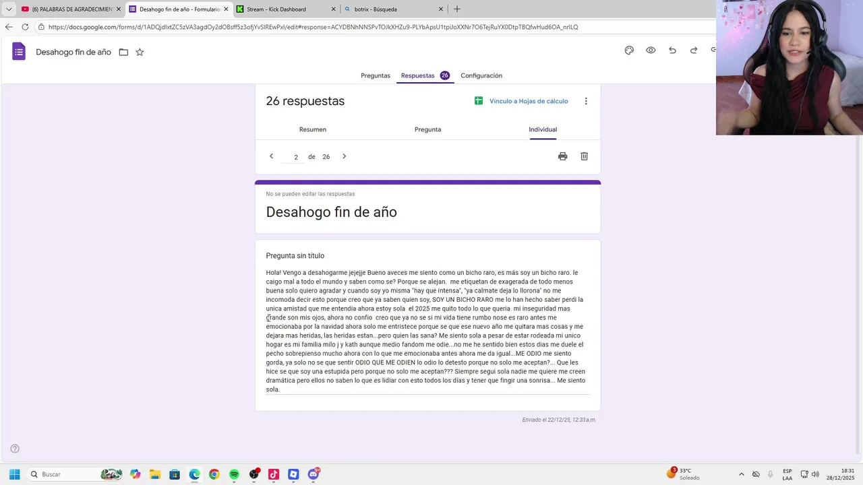Open the volume speaker tray icon
The height and width of the screenshot is (485, 863).
(815, 474)
